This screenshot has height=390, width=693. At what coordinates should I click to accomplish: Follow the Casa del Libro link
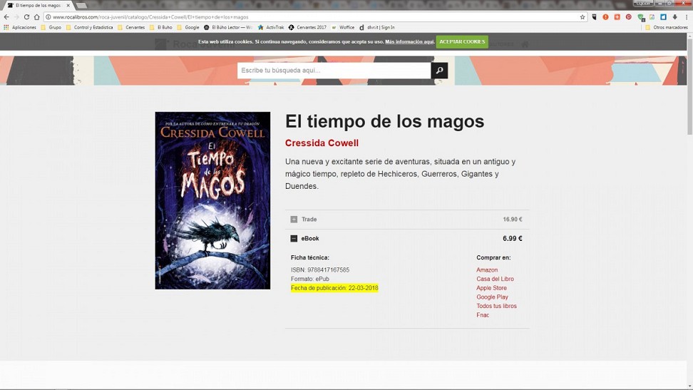pyautogui.click(x=495, y=279)
